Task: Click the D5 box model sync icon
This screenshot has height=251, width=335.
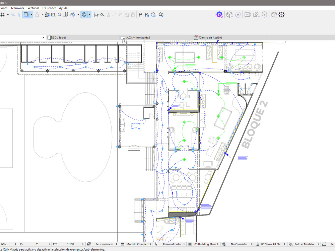Action: [x=229, y=14]
